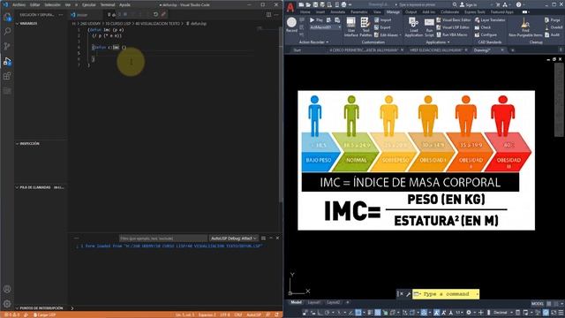Open Ejecutar menu in VS Code
Viewport: 565px width, 318px height.
88,4
